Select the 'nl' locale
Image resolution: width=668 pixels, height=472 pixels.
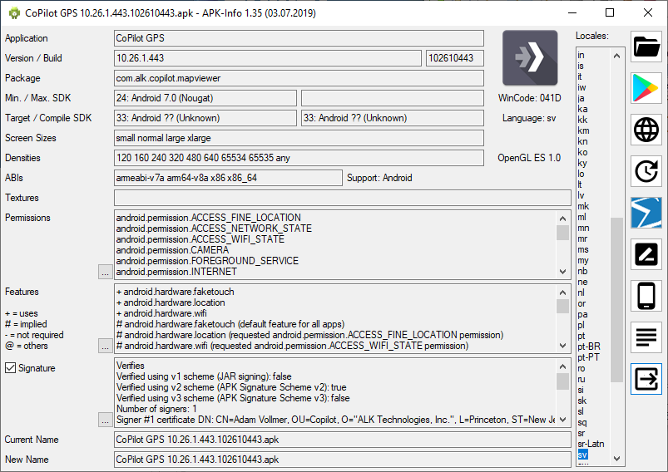[x=581, y=293]
